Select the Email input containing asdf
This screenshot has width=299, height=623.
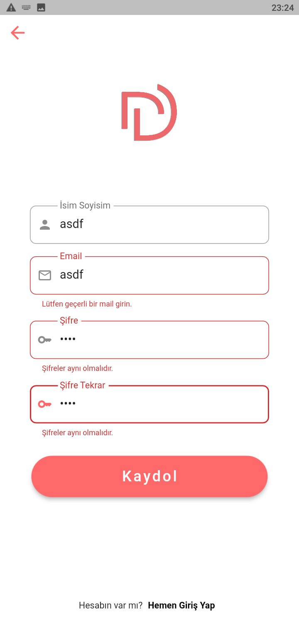tap(149, 275)
